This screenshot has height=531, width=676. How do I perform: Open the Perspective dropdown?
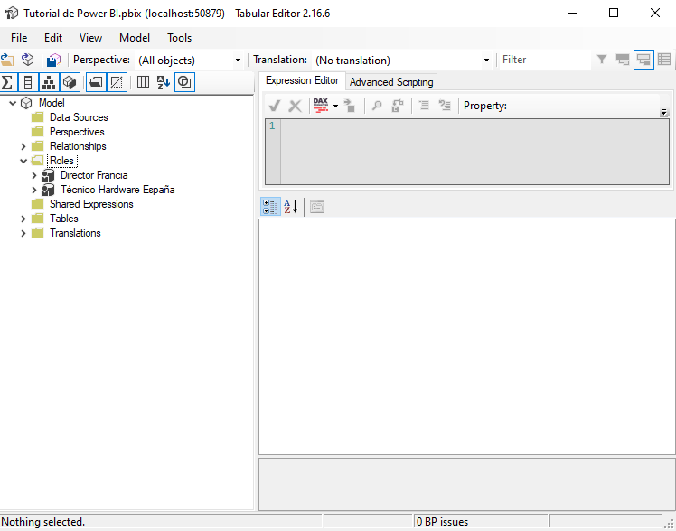pyautogui.click(x=238, y=61)
